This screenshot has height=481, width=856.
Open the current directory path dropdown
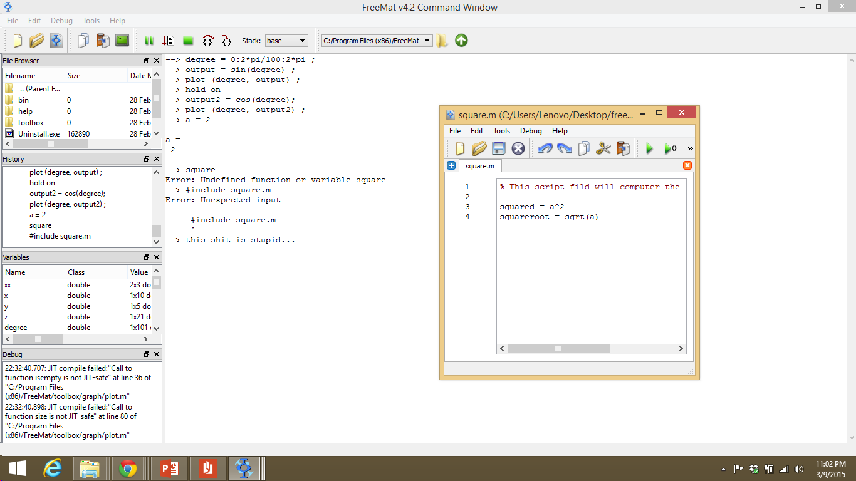(377, 41)
